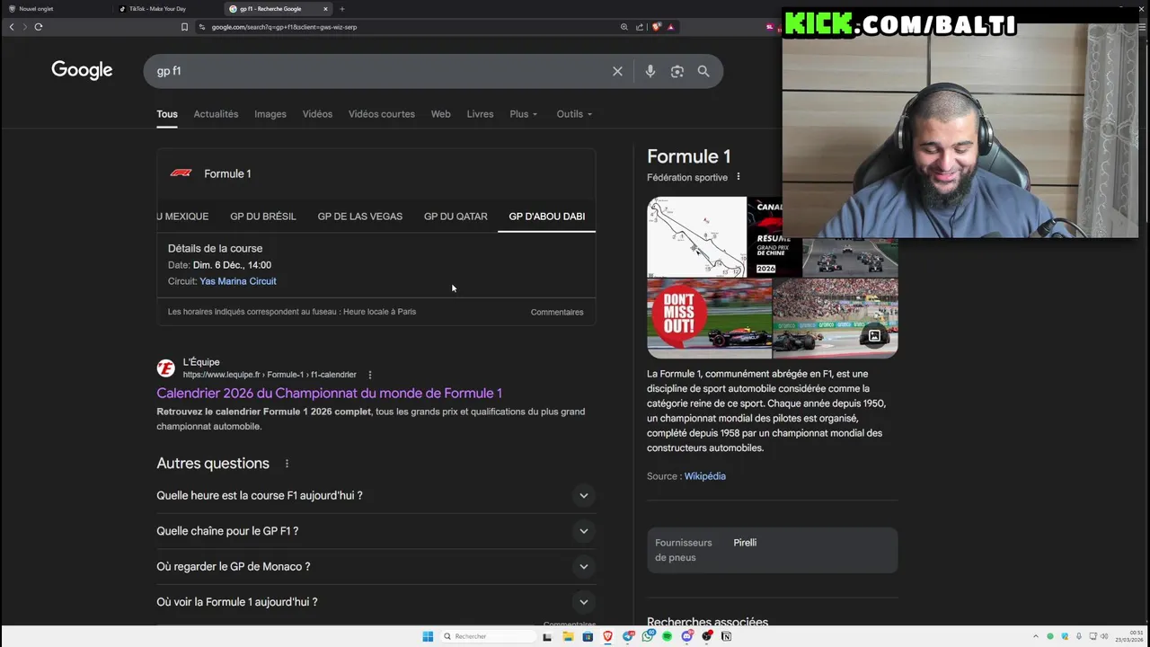Open the zoom control in address bar

[x=624, y=27]
